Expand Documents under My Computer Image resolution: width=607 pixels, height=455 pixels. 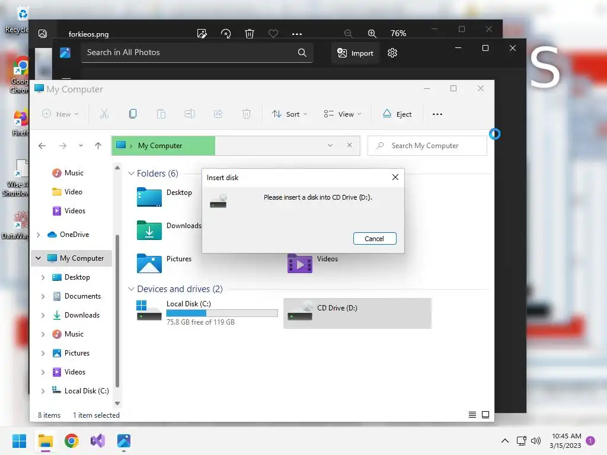[x=43, y=296]
